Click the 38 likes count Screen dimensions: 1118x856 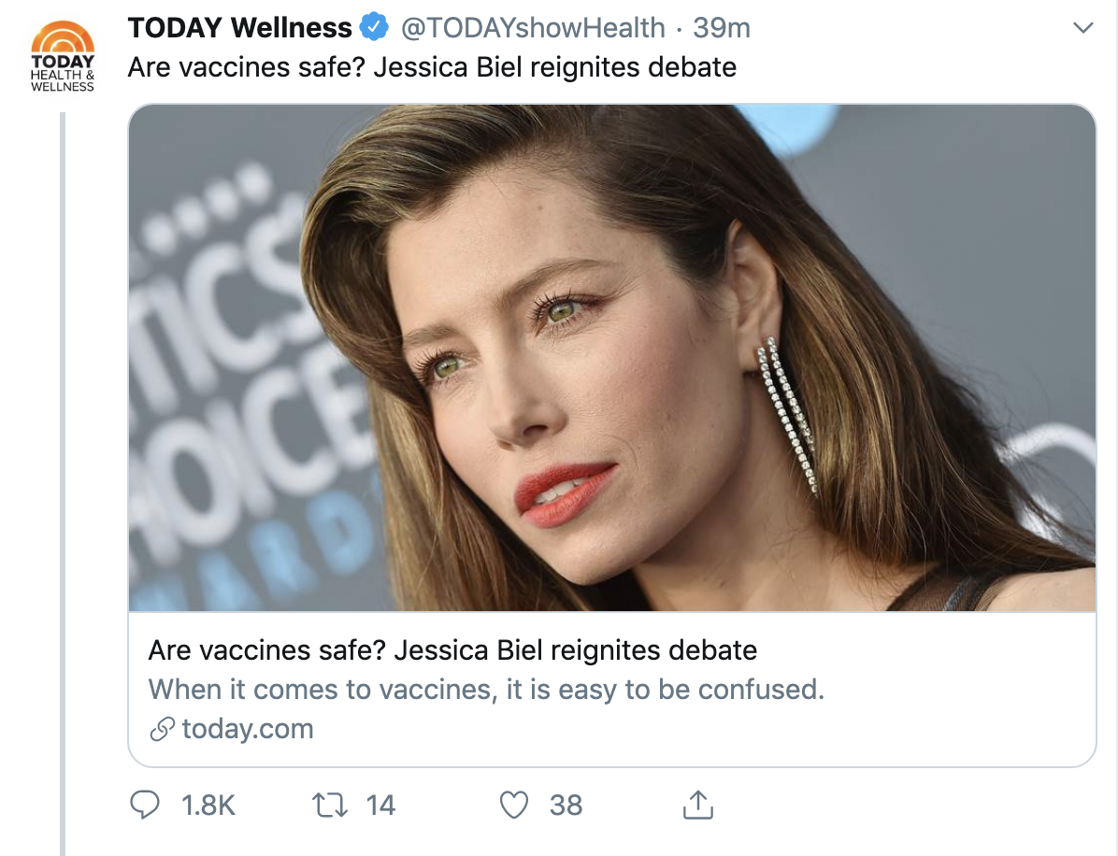(x=566, y=805)
